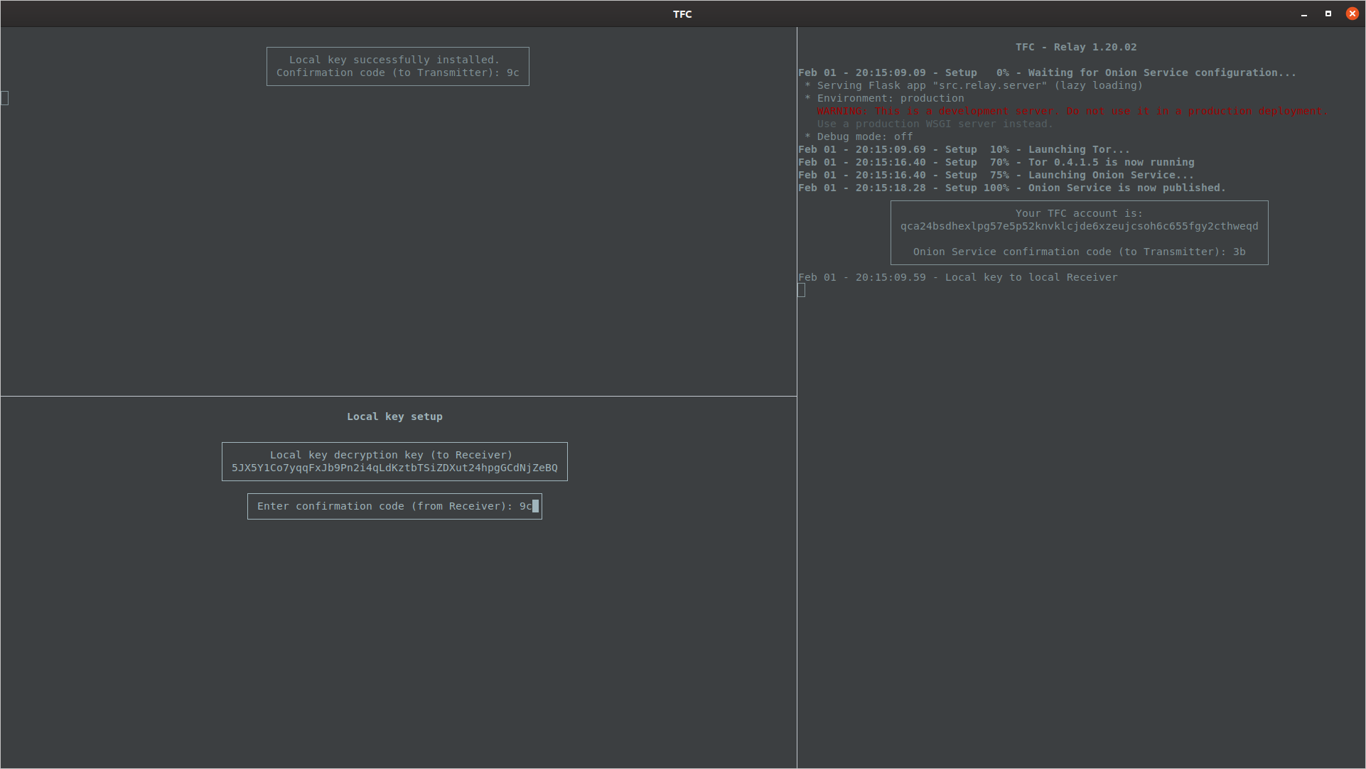Screen dimensions: 1366x769
Task: Click the Receiver terminal cursor block
Action: point(5,98)
